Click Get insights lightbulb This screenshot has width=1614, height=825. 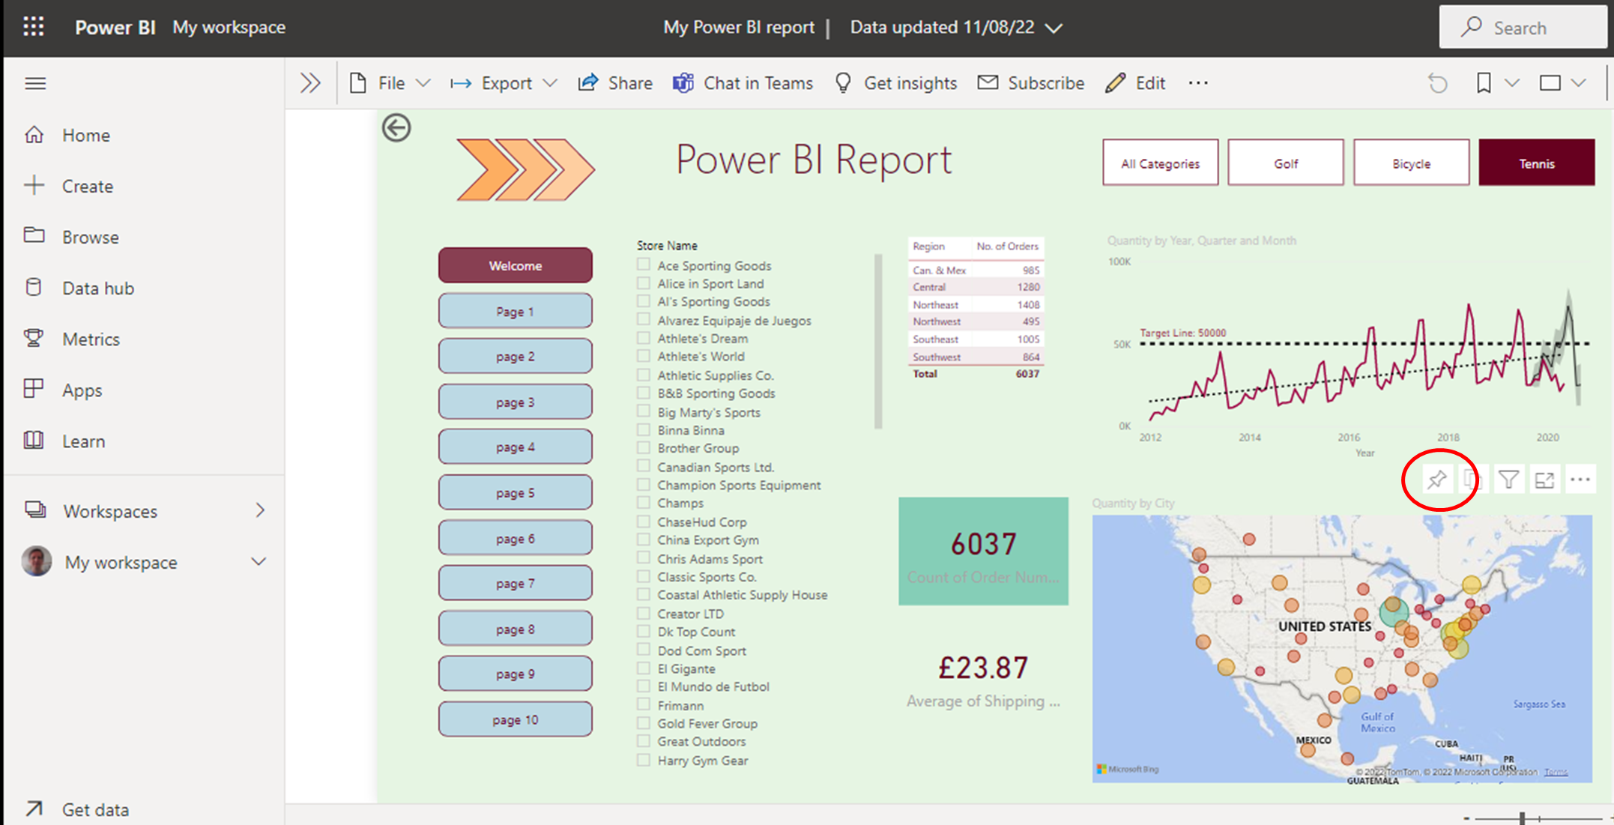[x=844, y=82]
